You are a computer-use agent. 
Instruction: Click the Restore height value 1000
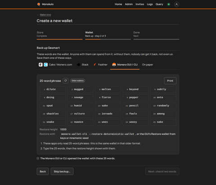click(63, 129)
